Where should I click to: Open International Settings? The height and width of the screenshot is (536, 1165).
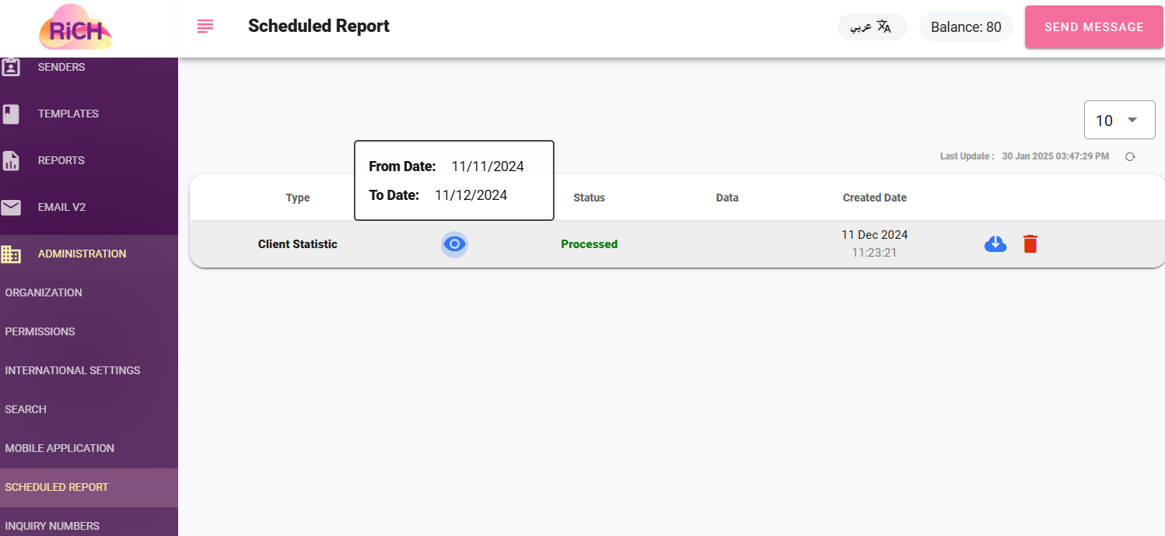pyautogui.click(x=72, y=370)
